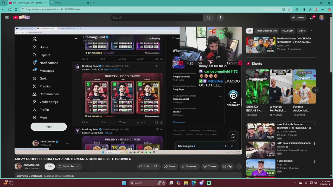333x187 pixels.
Task: Open browser extensions puzzle icon
Action: pos(297,9)
